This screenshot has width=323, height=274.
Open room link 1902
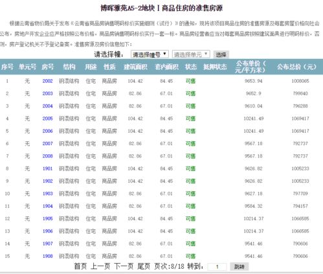coord(47,181)
